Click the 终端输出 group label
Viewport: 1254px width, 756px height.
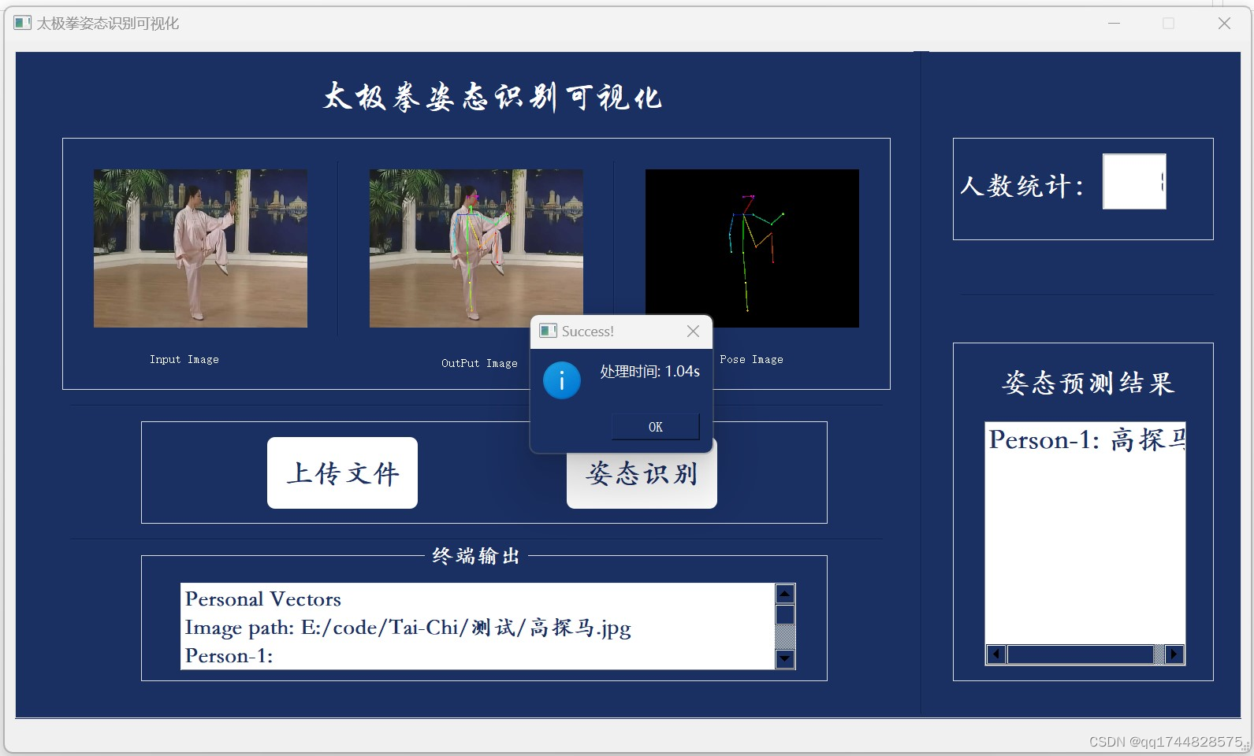[476, 556]
